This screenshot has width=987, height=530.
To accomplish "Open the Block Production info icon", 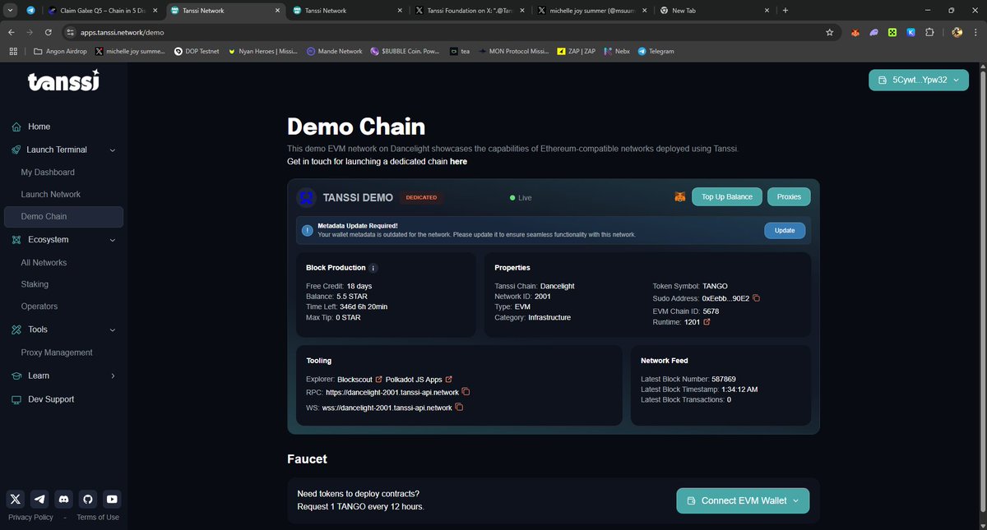I will pos(373,268).
